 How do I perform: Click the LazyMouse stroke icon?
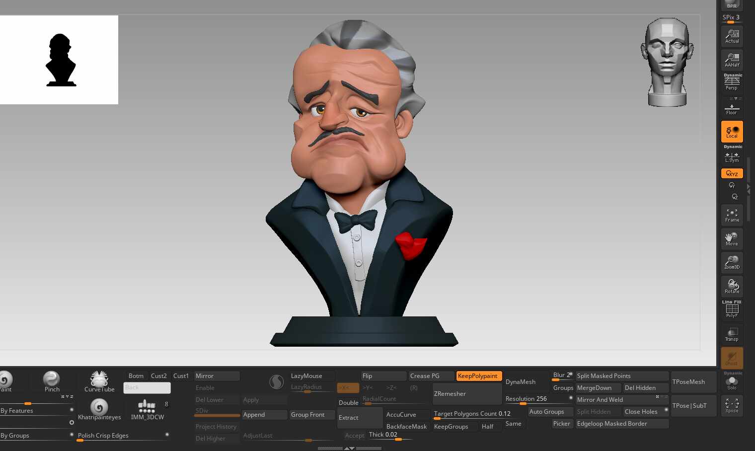(x=277, y=381)
